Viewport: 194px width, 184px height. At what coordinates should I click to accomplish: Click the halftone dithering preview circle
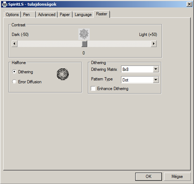[63, 74]
